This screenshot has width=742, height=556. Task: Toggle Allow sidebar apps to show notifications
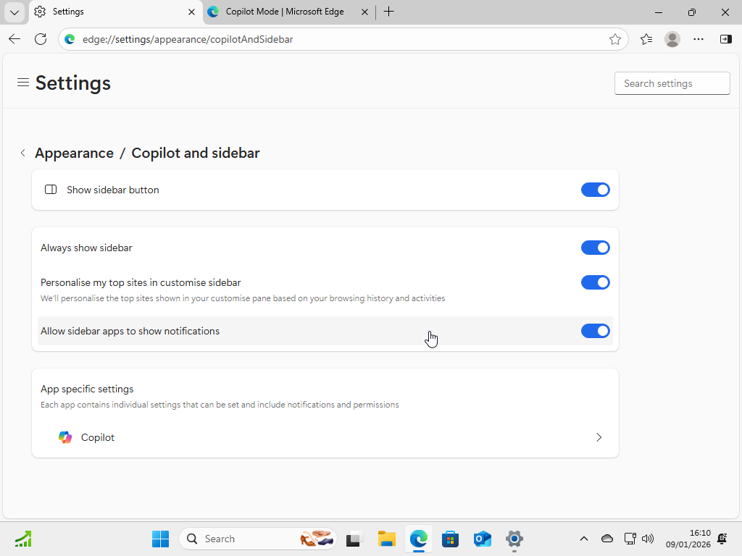pos(595,331)
